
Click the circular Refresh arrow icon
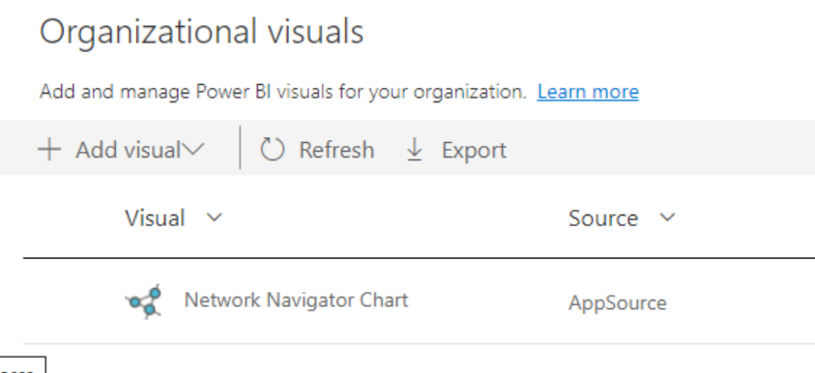[x=273, y=150]
